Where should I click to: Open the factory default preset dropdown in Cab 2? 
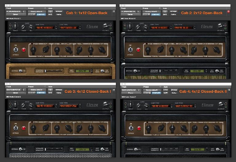pos(152,11)
